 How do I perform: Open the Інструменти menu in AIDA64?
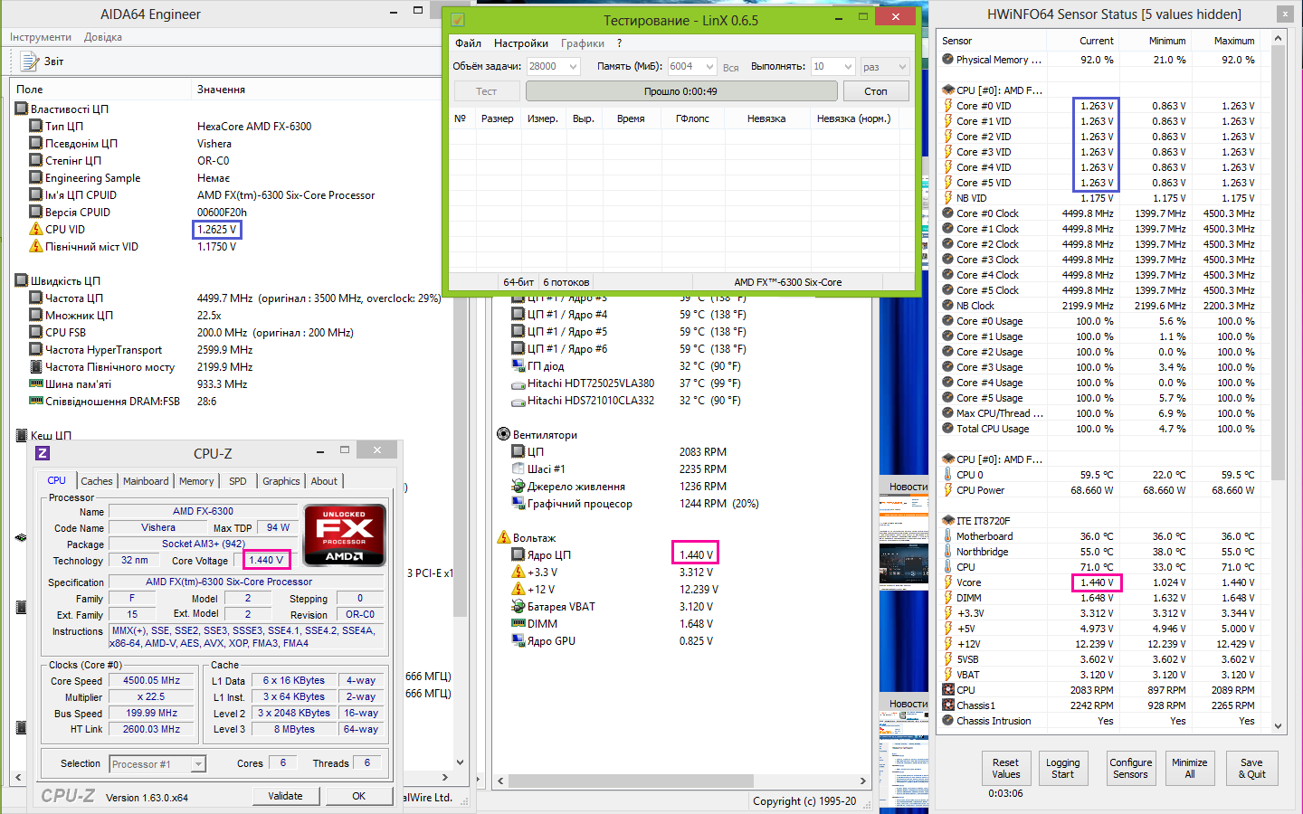41,37
